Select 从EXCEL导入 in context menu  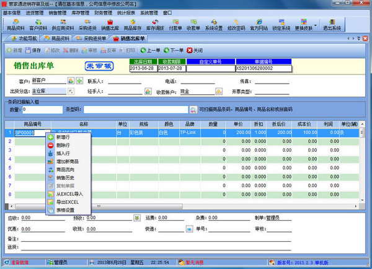[x=69, y=193]
